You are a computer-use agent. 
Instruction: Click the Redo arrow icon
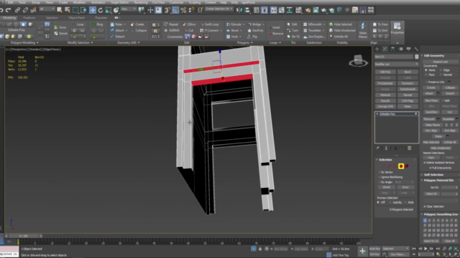click(8, 10)
